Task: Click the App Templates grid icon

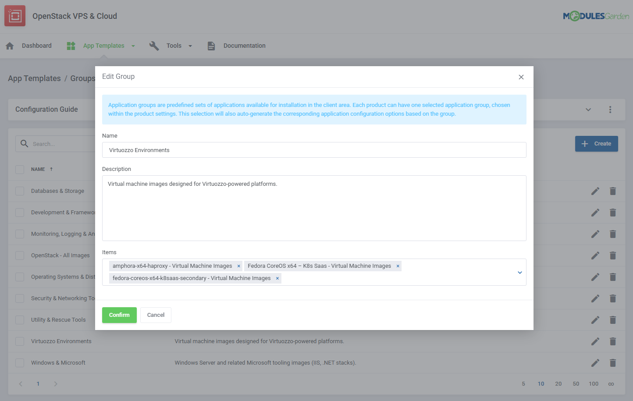Action: [71, 45]
